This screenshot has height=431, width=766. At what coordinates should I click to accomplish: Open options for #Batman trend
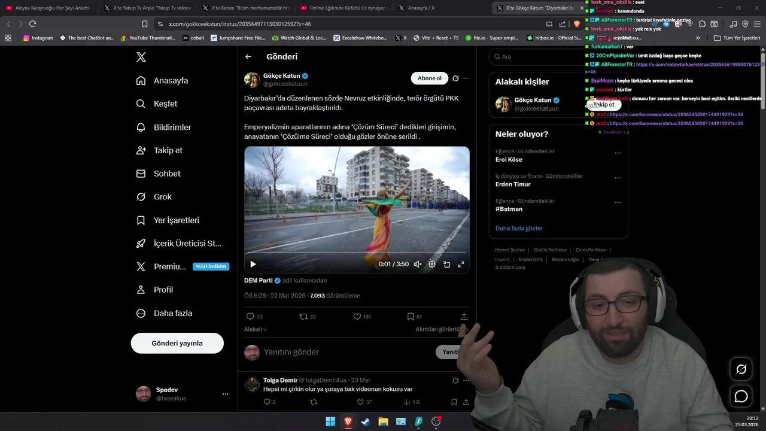[x=618, y=202]
